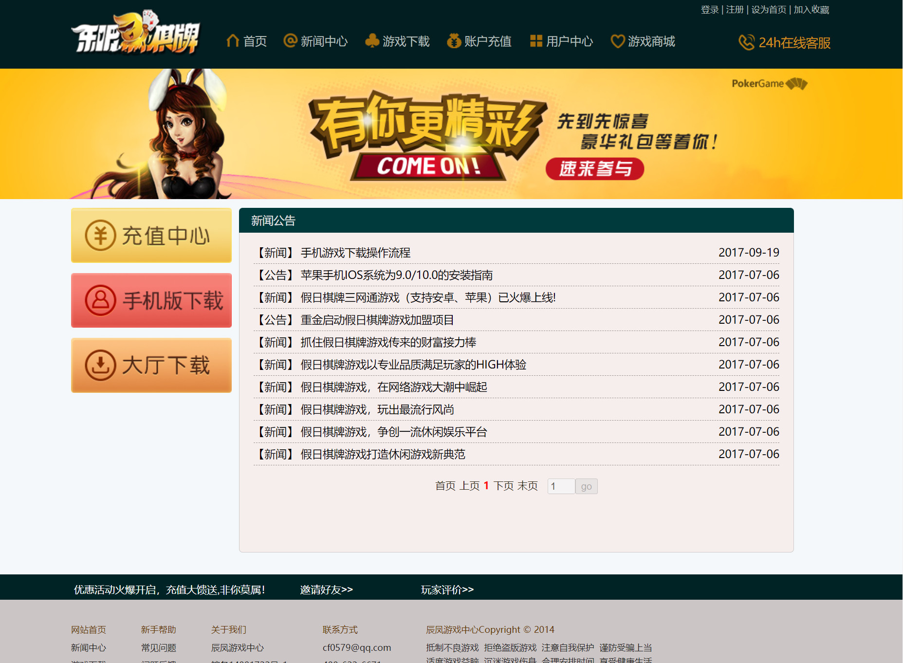Open the 重金启动假日棋牌游戏加盟项目 announcement
The width and height of the screenshot is (903, 663).
[x=377, y=320]
